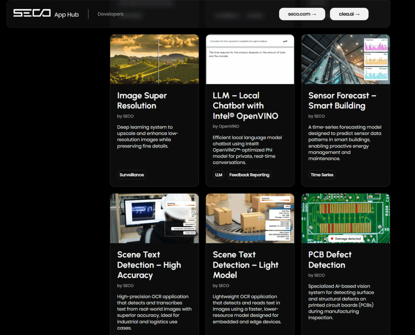Open LLM Local Chatbot preview image

tap(250, 59)
